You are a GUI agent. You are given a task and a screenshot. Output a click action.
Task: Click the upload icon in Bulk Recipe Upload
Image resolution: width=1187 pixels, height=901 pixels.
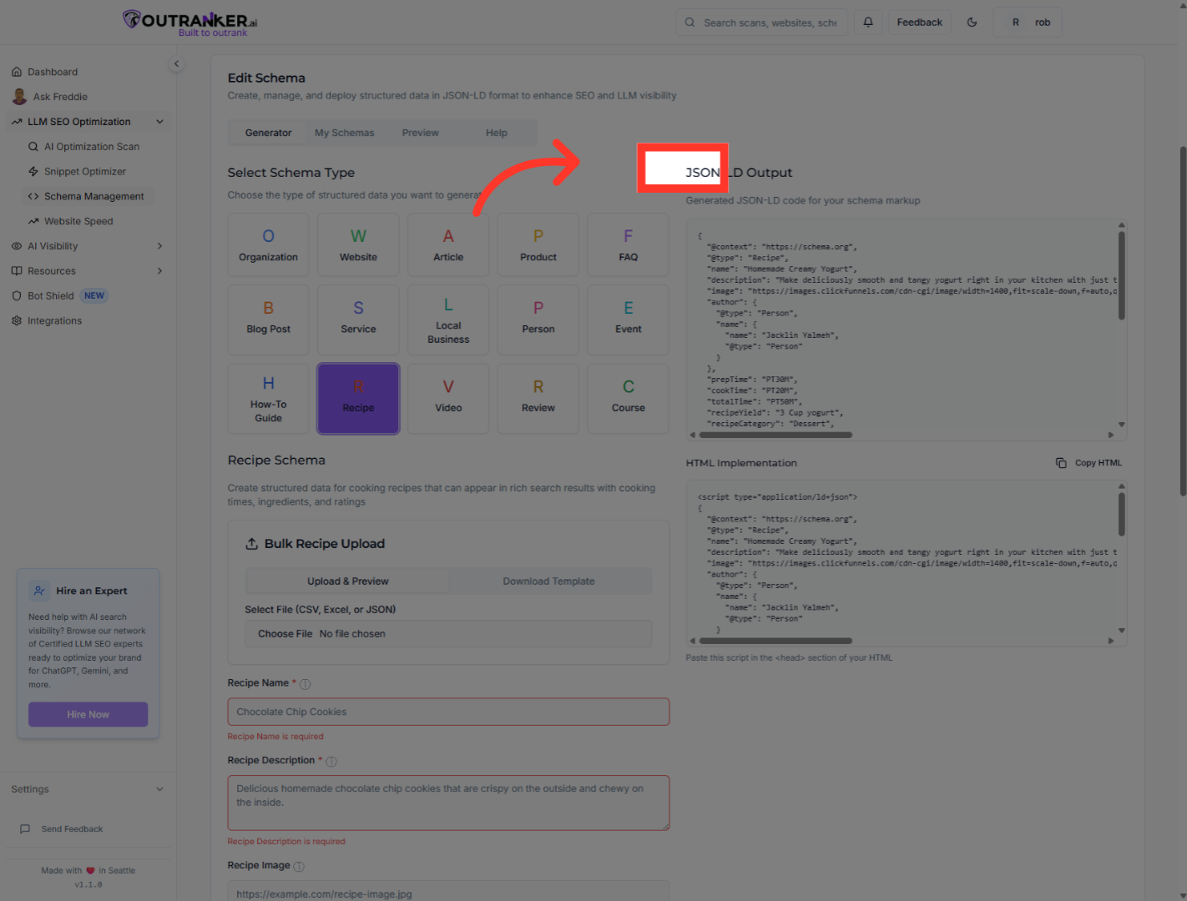252,543
